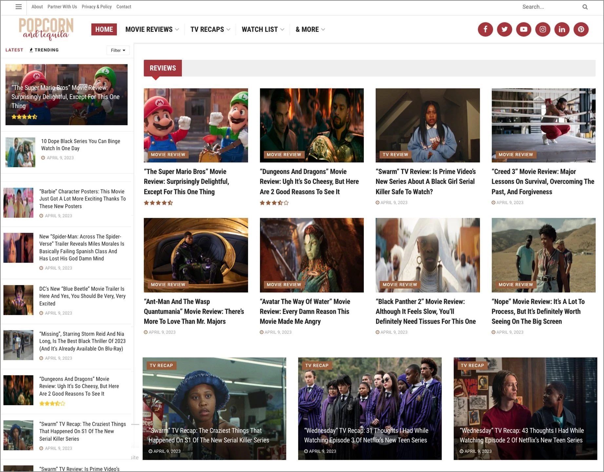Expand the TV Recaps dropdown menu
This screenshot has height=472, width=604.
point(210,29)
